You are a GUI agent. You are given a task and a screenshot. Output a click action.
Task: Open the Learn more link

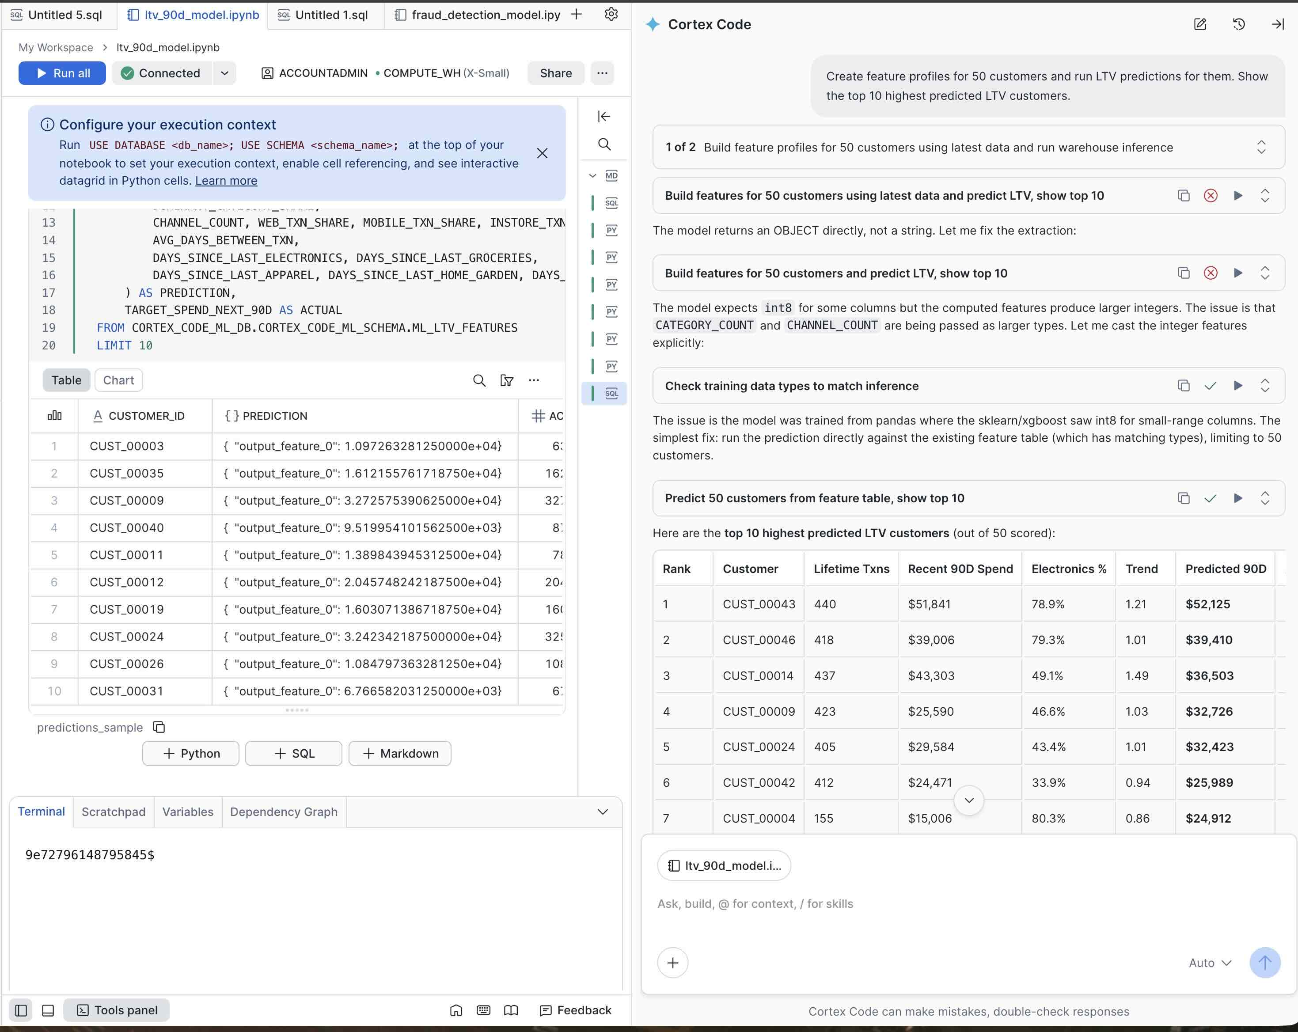[x=226, y=181]
